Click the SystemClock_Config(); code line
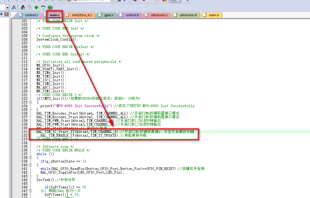Screen dimensions: 310x198 coord(57,39)
